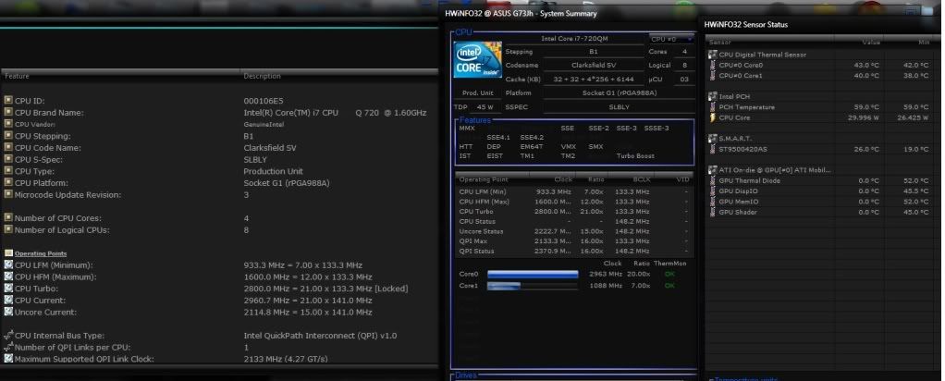
Task: Click the icon beside CPU Type
Action: (x=8, y=170)
